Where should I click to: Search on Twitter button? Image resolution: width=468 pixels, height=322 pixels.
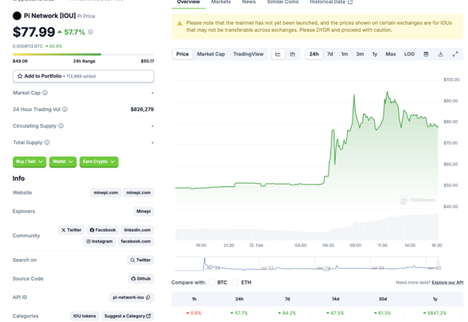140,260
